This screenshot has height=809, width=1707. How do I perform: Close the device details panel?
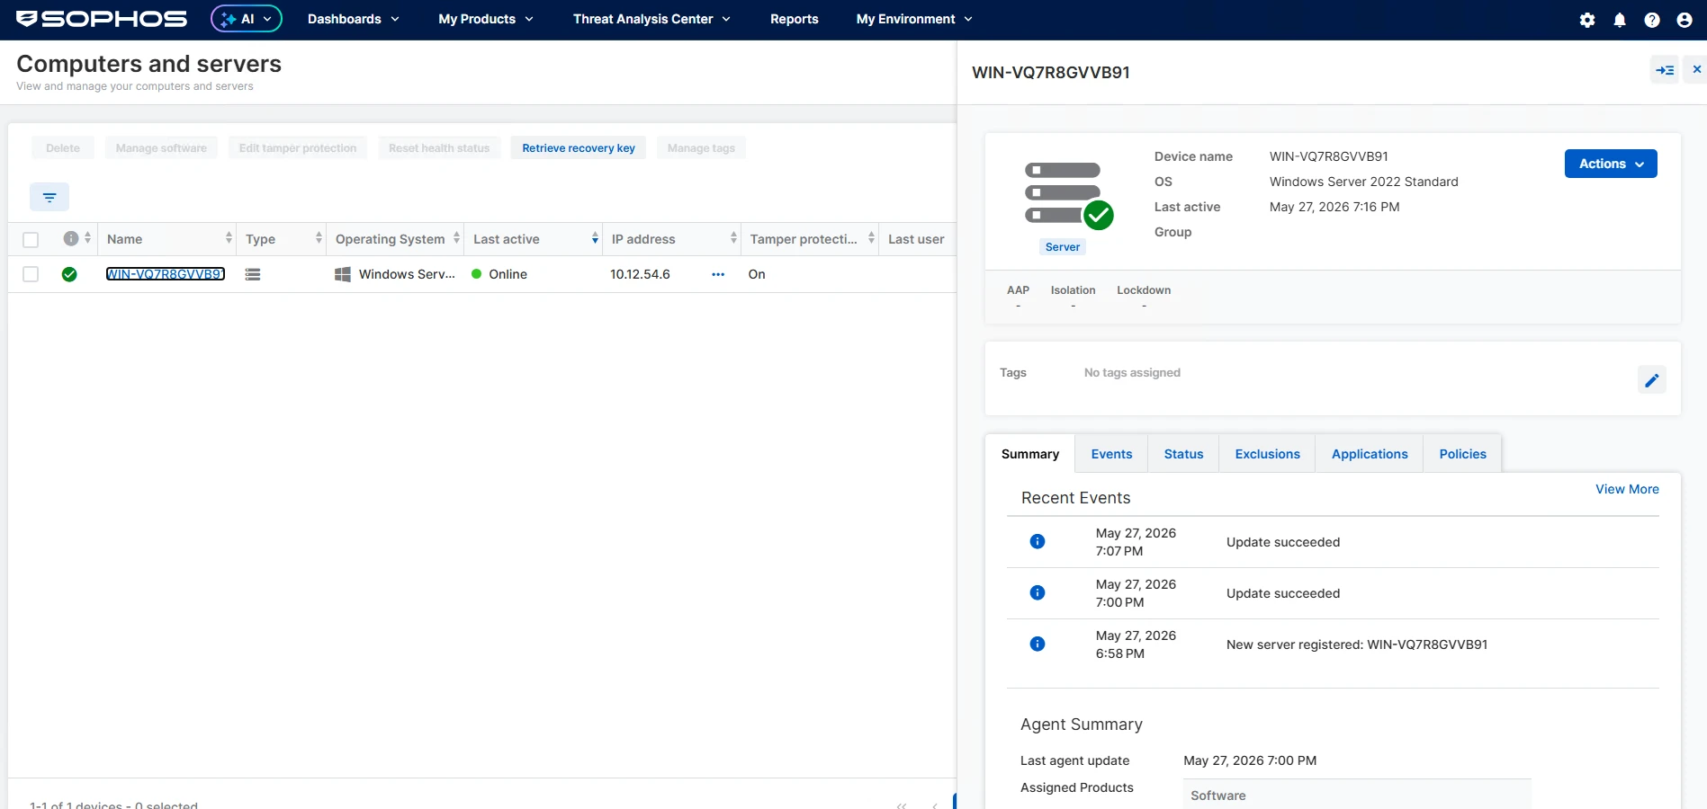[x=1697, y=69]
